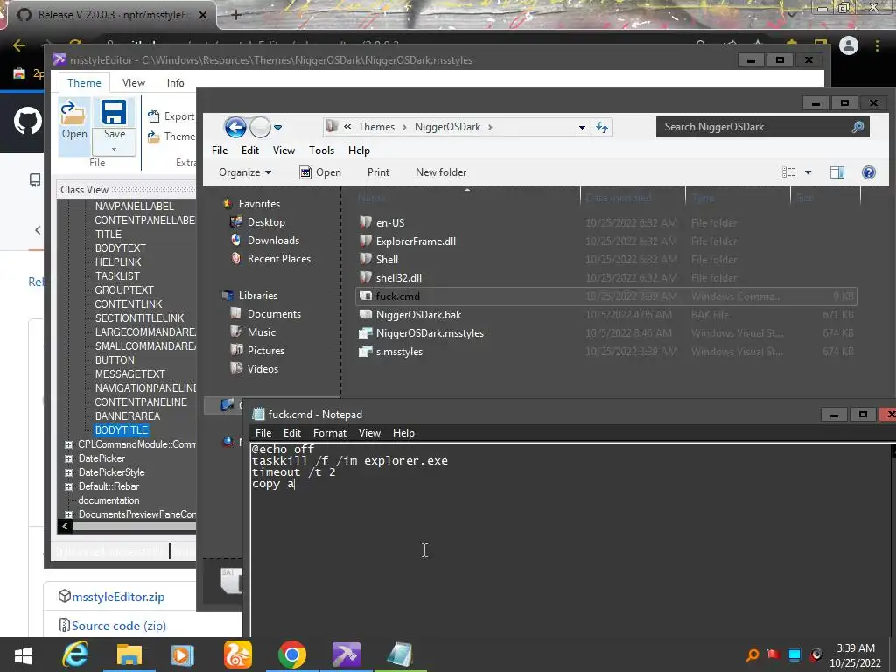Click the GitHub logo in the browser page

(27, 121)
